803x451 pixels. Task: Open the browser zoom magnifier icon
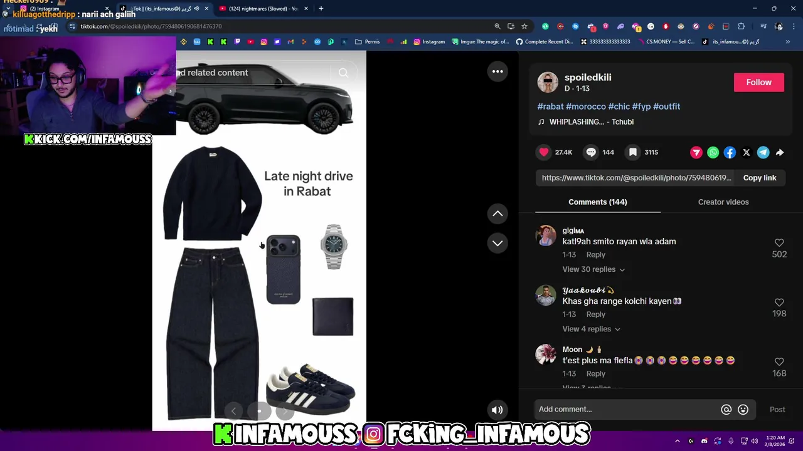(497, 26)
